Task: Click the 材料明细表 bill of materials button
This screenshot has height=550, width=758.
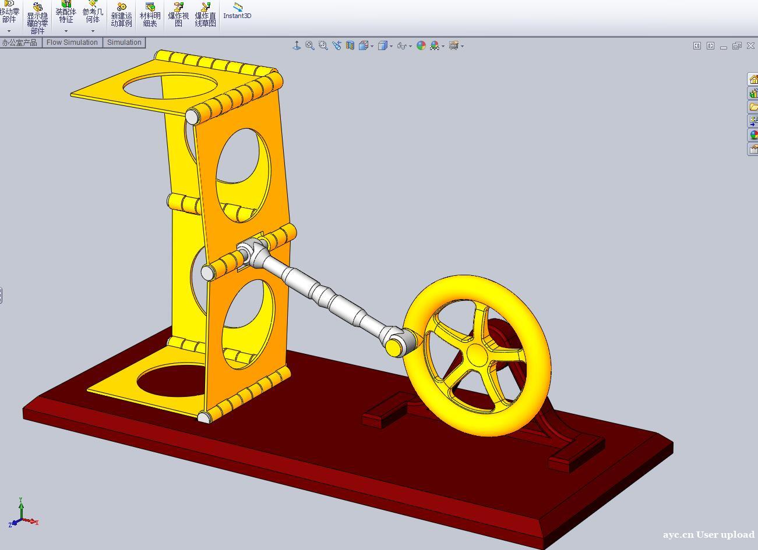Action: [150, 15]
